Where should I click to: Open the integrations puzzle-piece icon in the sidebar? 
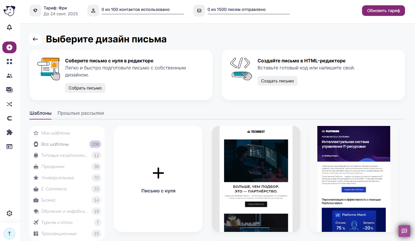click(9, 132)
